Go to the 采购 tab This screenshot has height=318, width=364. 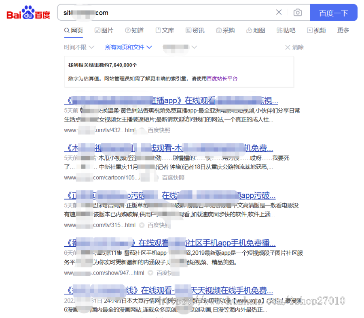tap(225, 30)
